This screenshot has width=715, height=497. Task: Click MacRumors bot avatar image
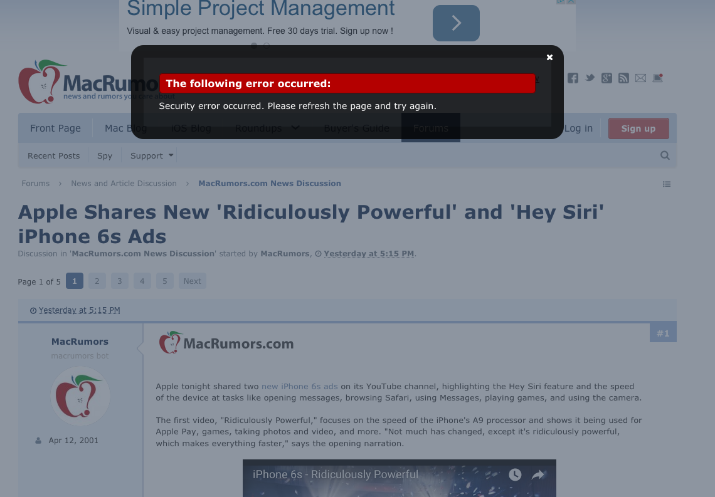pos(80,396)
